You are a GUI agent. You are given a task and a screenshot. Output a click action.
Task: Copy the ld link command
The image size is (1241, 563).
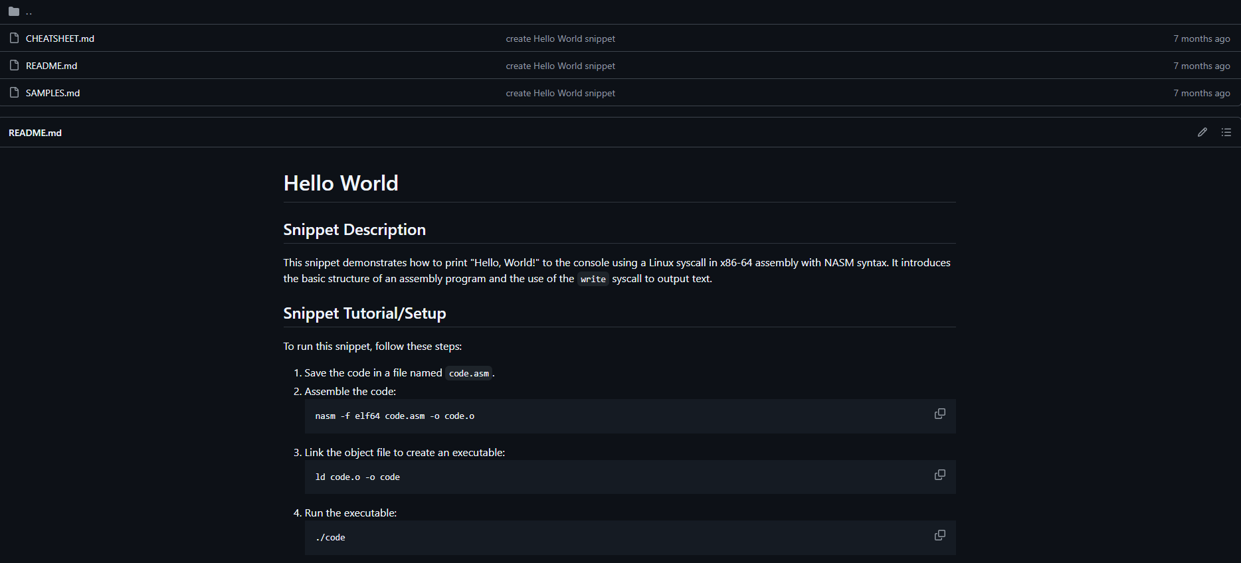[x=939, y=475]
